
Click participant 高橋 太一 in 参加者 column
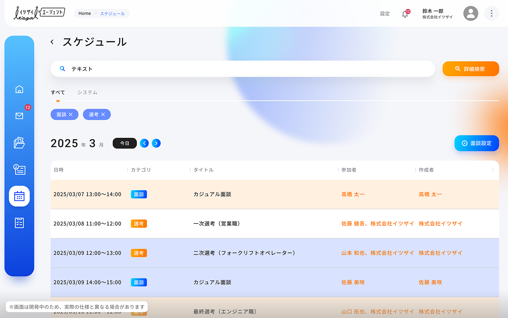click(353, 194)
